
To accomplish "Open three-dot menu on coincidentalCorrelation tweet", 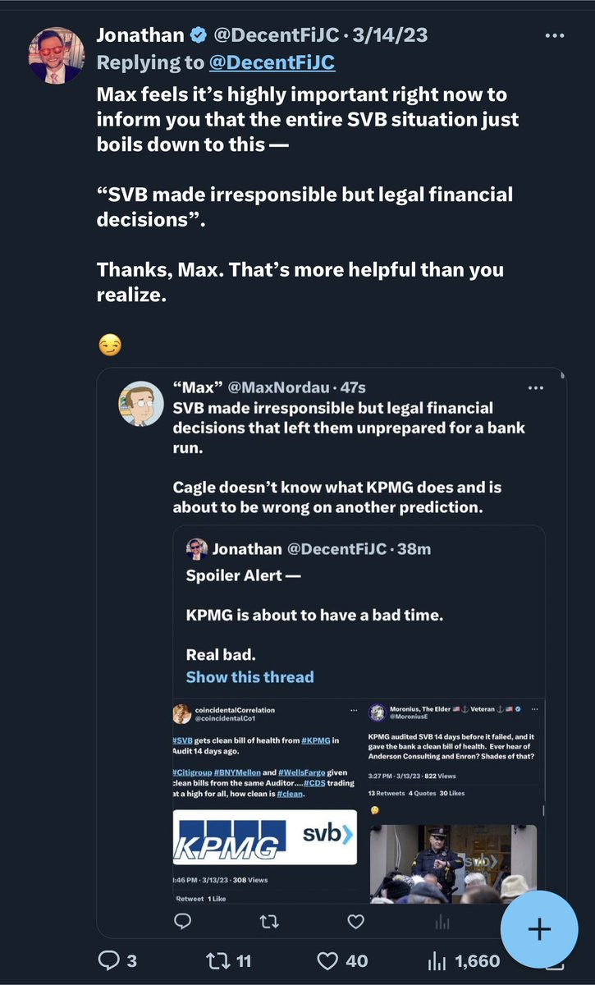I will tap(354, 710).
